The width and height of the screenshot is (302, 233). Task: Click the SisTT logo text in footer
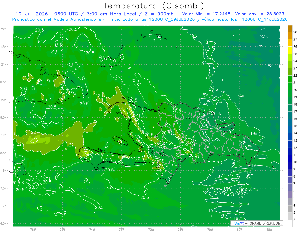239,223
